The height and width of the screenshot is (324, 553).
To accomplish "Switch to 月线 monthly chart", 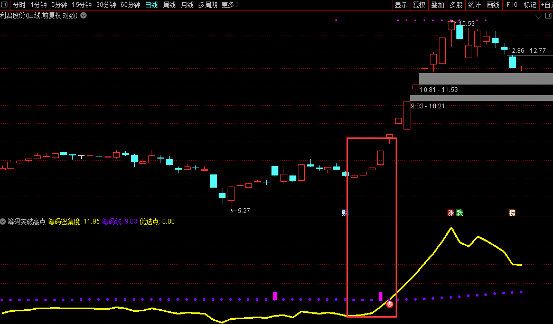I will point(188,5).
